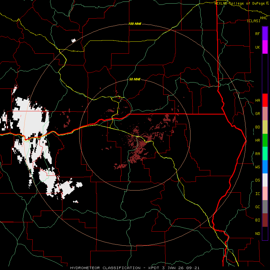Click the GR legend label
Viewport: 270px width, 270px height.
coord(258,114)
